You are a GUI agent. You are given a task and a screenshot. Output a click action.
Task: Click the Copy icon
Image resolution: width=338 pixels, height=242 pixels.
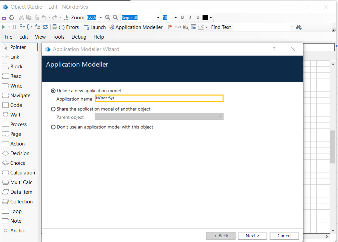coord(29,17)
